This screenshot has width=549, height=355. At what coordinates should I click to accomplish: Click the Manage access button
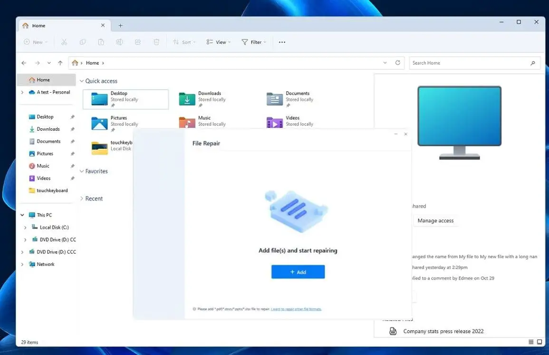435,221
